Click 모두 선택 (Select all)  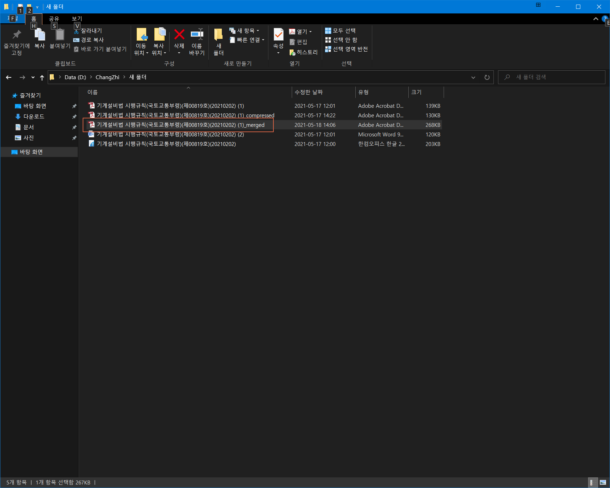(340, 31)
